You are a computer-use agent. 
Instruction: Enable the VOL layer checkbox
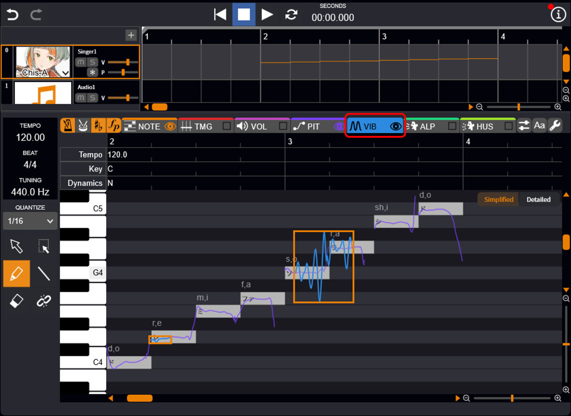pos(283,127)
